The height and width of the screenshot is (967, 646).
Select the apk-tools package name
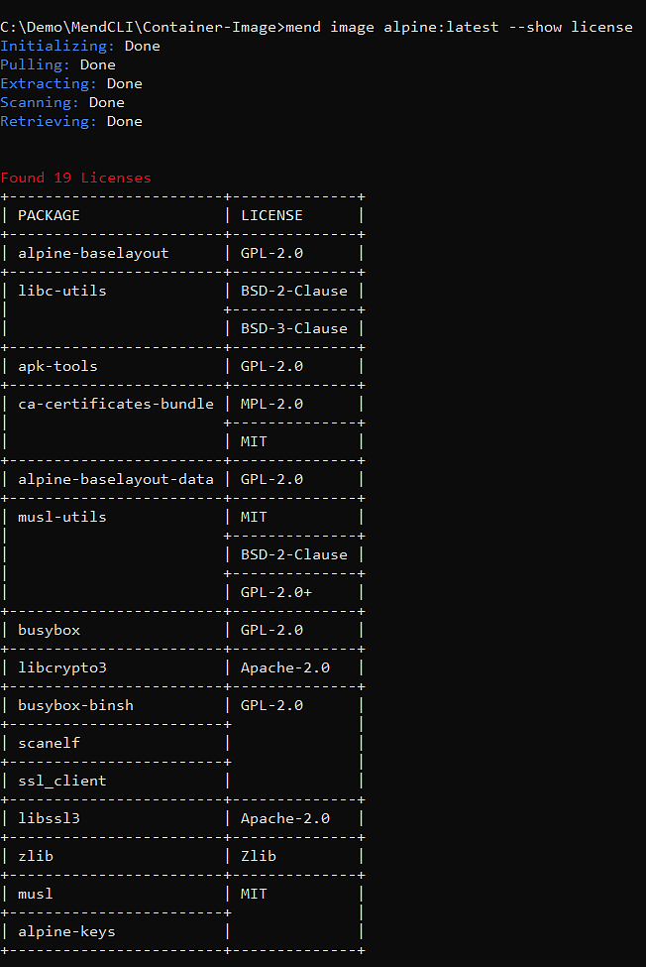point(57,366)
